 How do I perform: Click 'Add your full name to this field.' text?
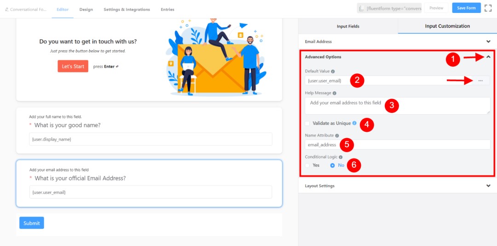point(56,117)
